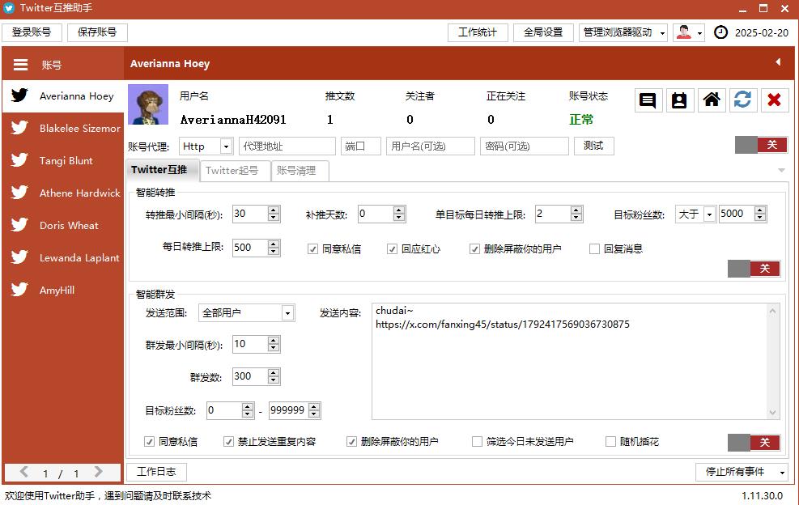Viewport: 799px width, 505px height.
Task: Go to previous page arrow in sidebar
Action: tap(24, 472)
